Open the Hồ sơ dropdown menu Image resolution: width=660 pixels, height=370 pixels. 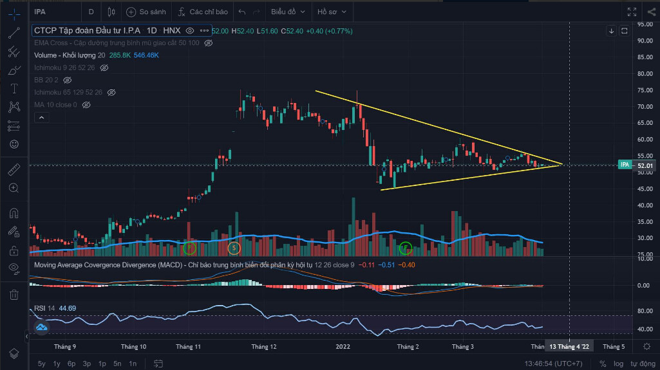click(332, 12)
